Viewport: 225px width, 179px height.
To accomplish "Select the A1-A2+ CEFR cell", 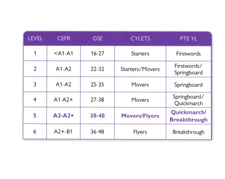I will (63, 100).
